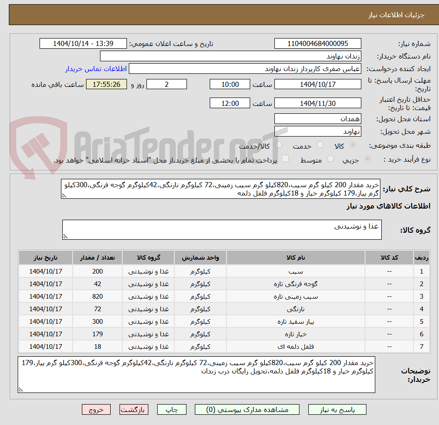Click the واحد شمارش column header
439x425 pixels.
point(200,257)
